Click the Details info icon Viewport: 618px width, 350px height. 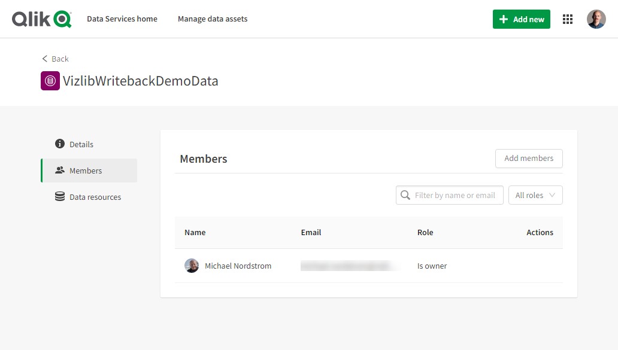tap(59, 144)
